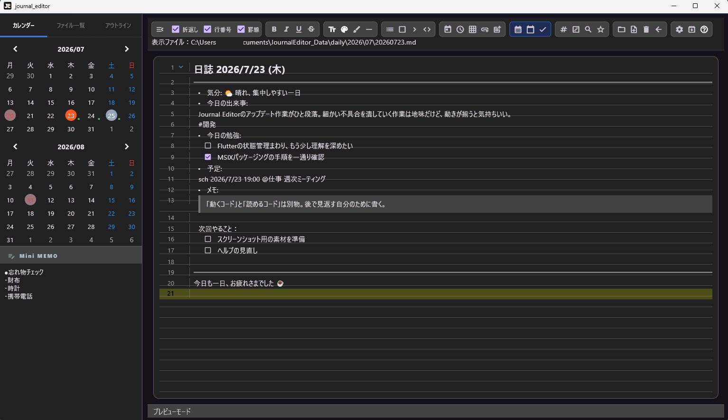Select July 23 in the calendar
The image size is (728, 420).
click(71, 115)
